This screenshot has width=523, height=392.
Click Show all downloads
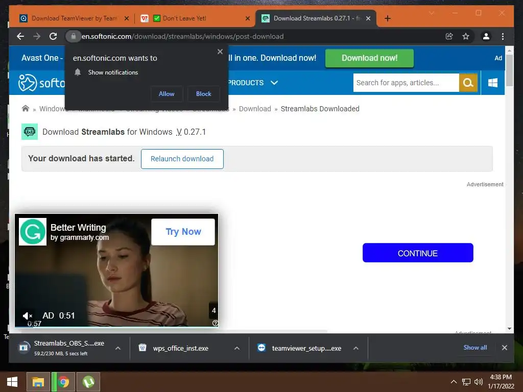475,348
